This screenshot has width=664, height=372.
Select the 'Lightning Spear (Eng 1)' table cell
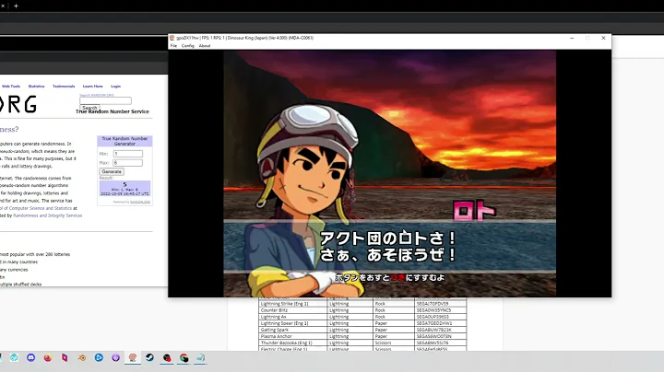tap(292, 323)
